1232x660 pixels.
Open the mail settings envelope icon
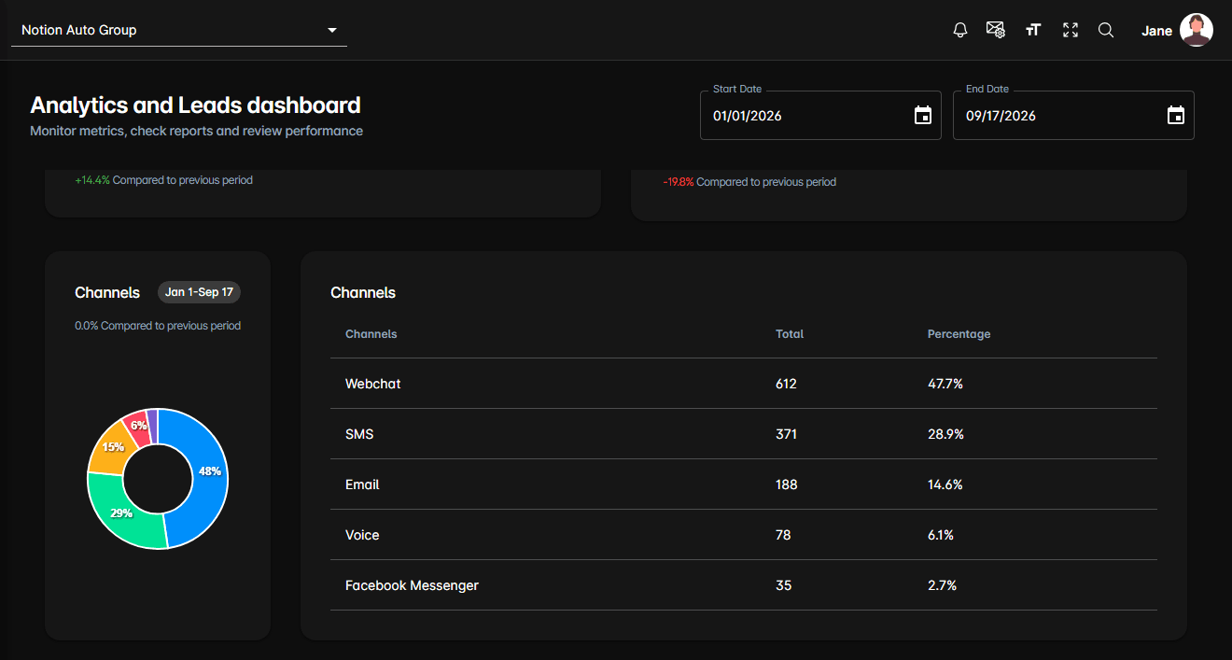tap(996, 30)
